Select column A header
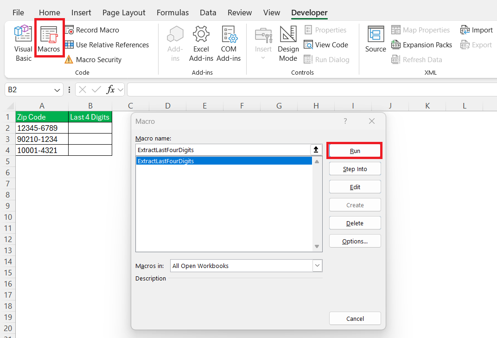497x338 pixels. 42,106
